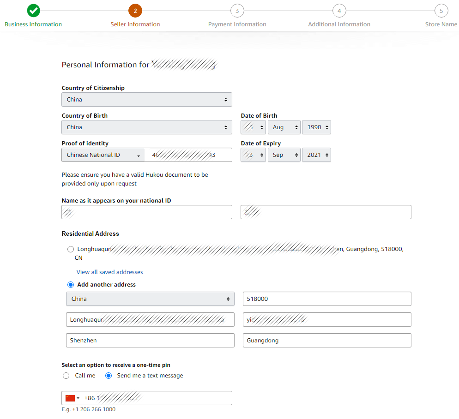Open the Date of Expiry year 2021 dropdown
Screen dimensions: 459x419
(x=316, y=155)
